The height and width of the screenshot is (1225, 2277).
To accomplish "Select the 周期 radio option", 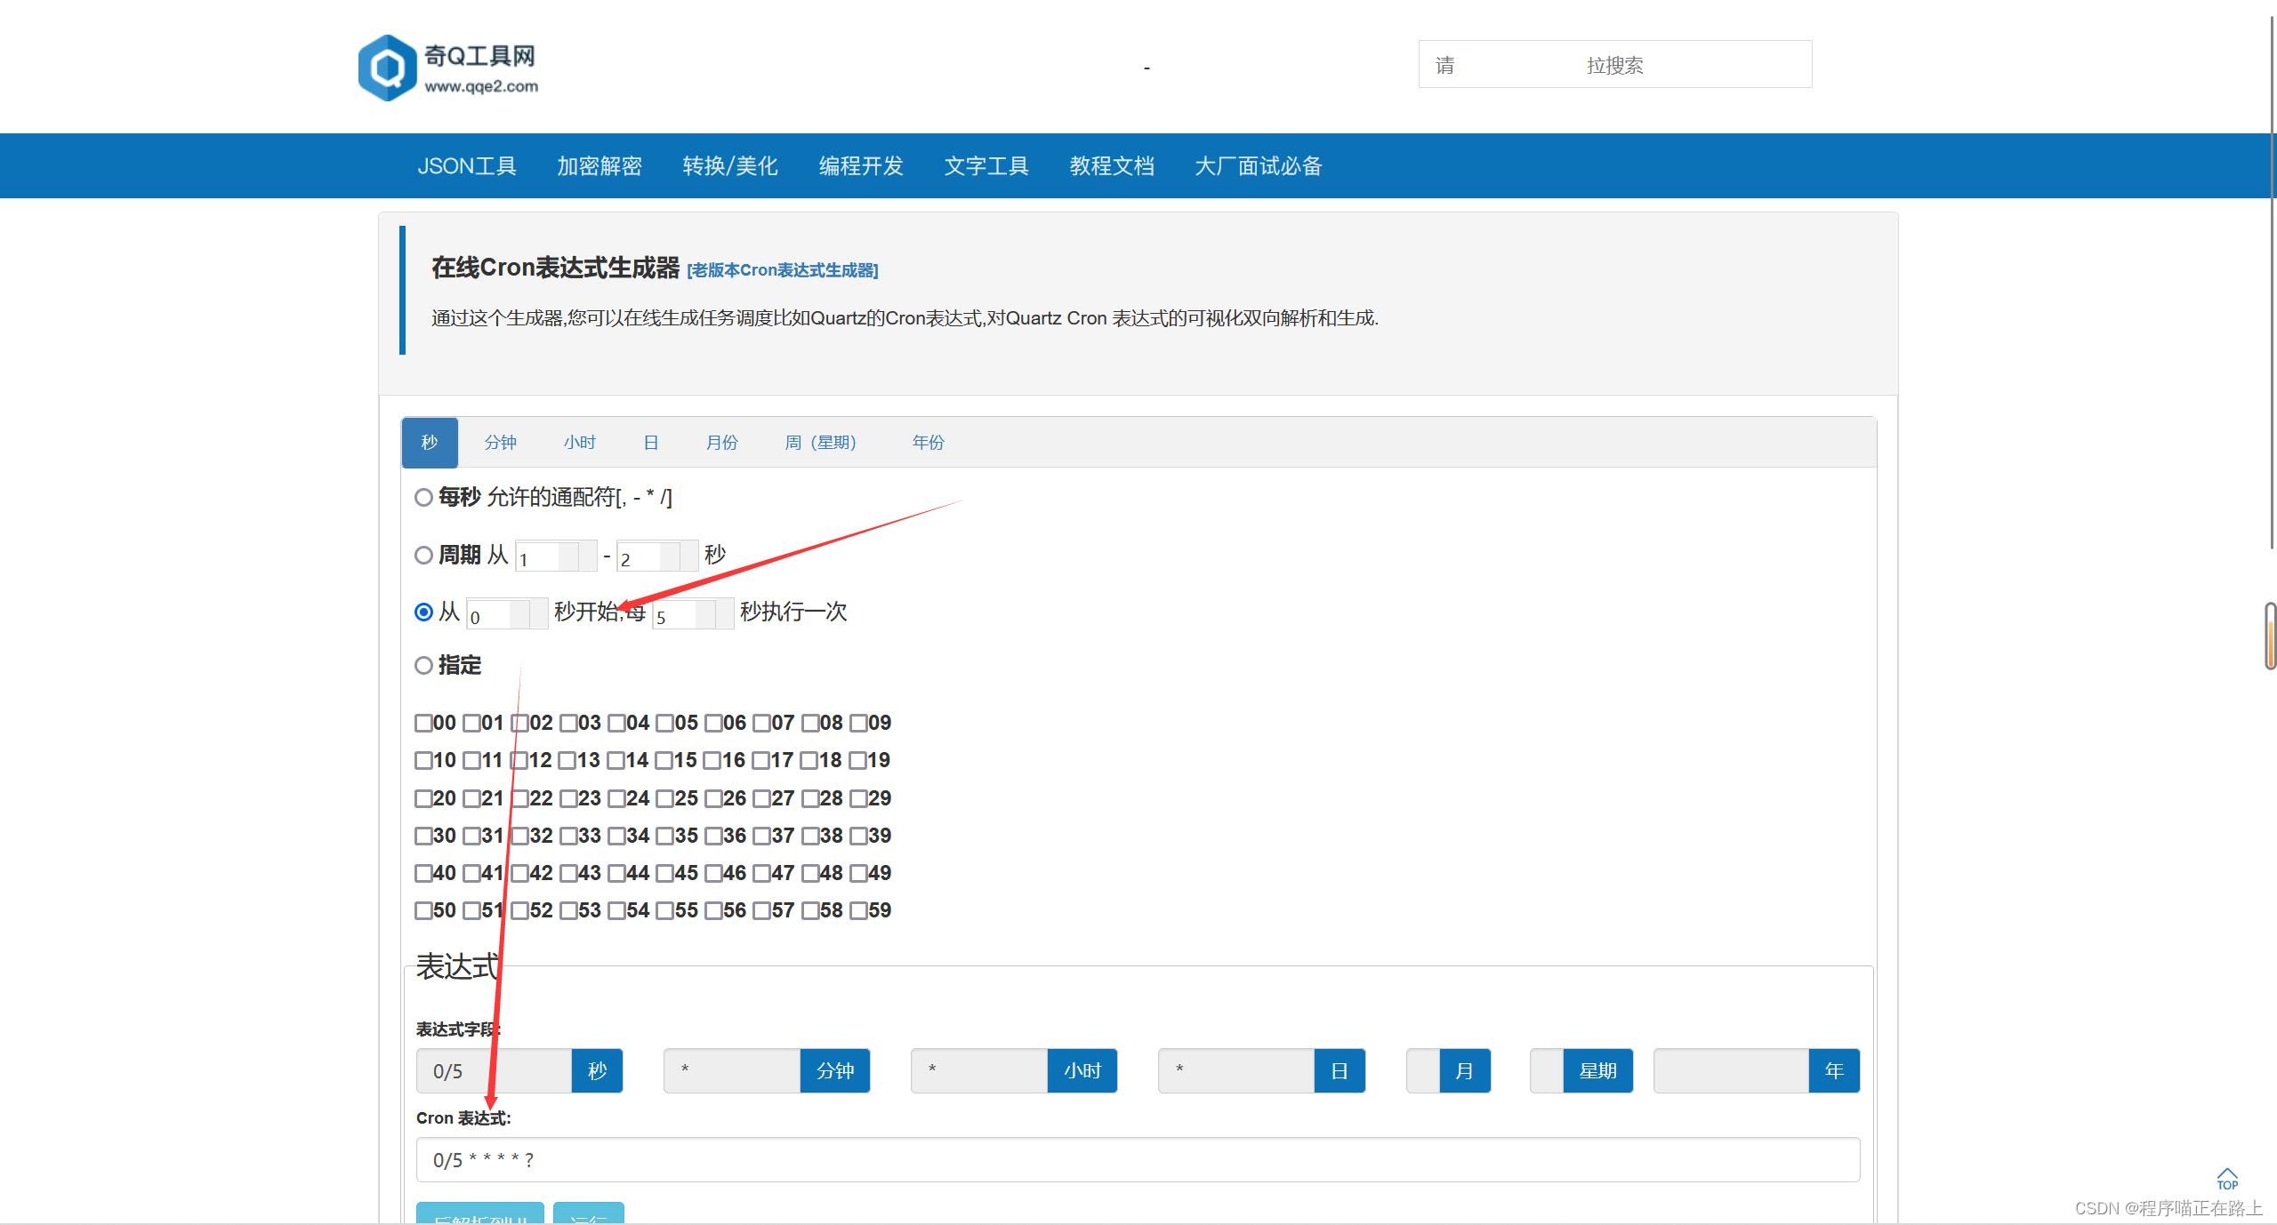I will [423, 555].
